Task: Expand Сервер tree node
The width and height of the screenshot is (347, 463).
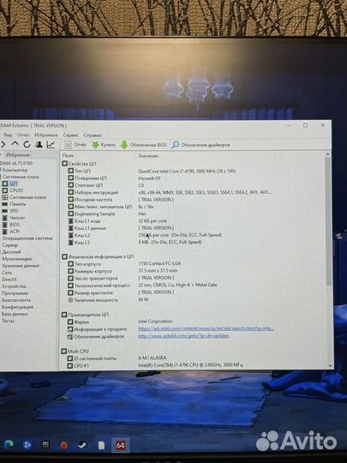Action: tap(10, 244)
